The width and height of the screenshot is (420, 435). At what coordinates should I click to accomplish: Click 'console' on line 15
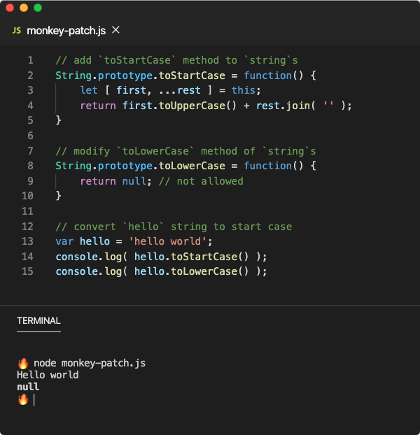(76, 271)
